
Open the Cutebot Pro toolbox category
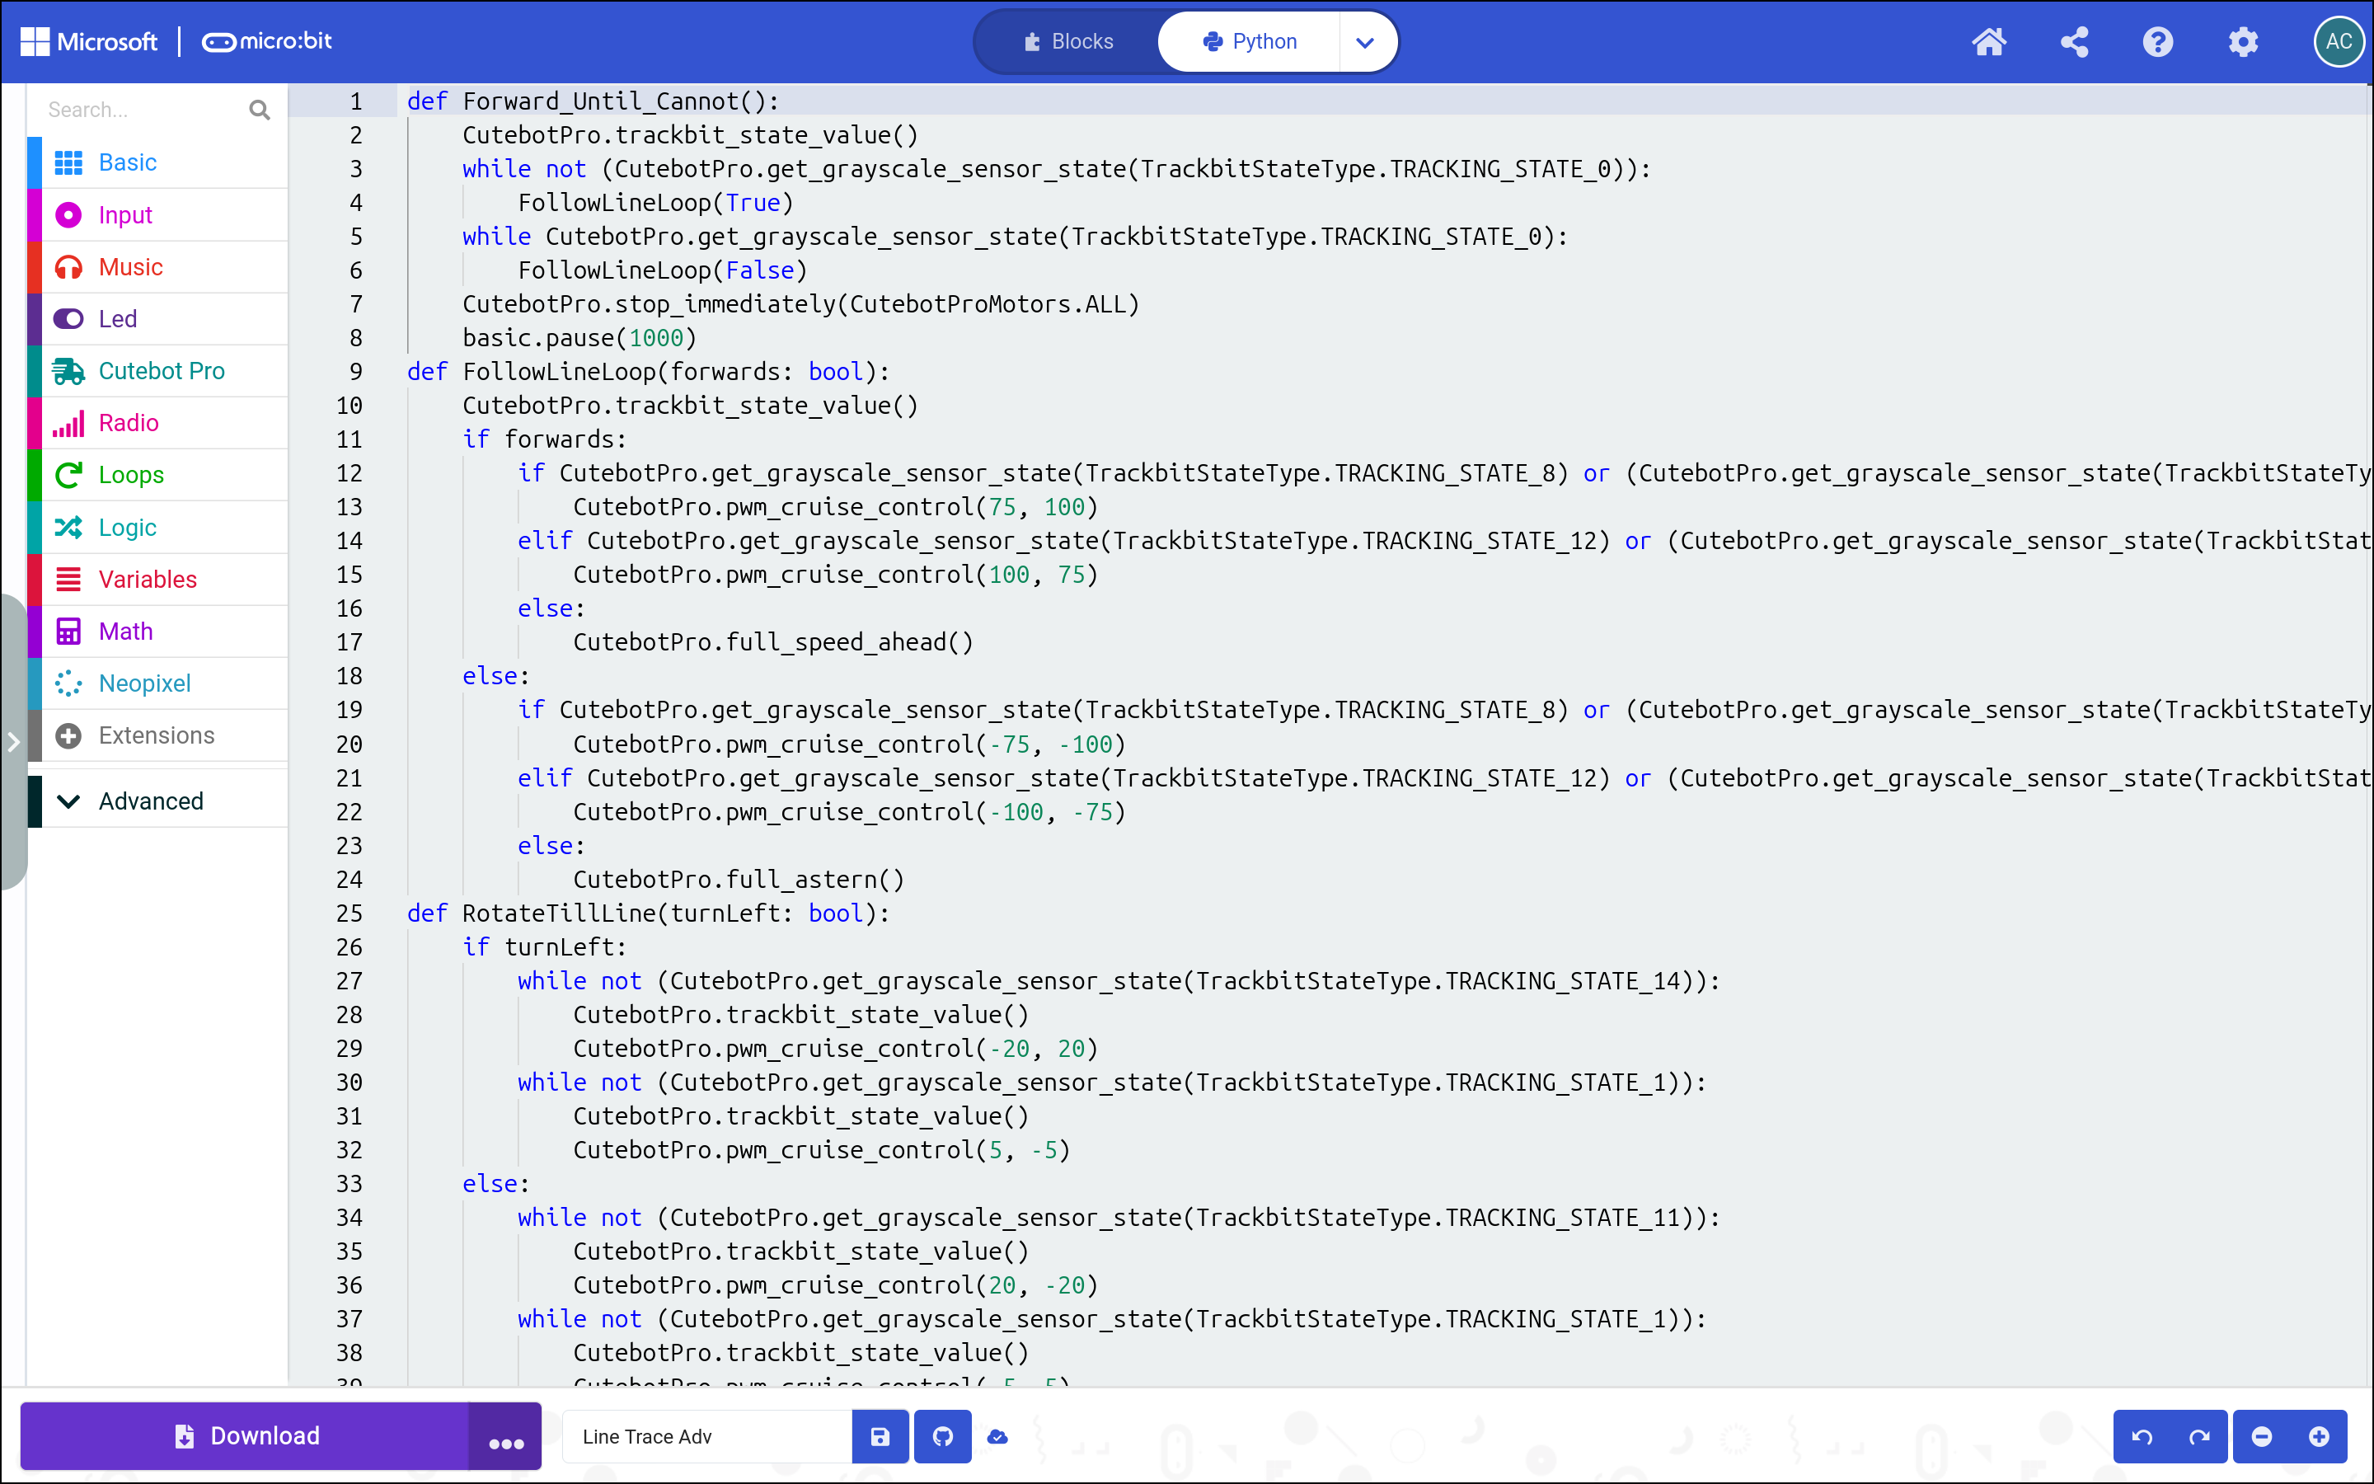[x=157, y=371]
